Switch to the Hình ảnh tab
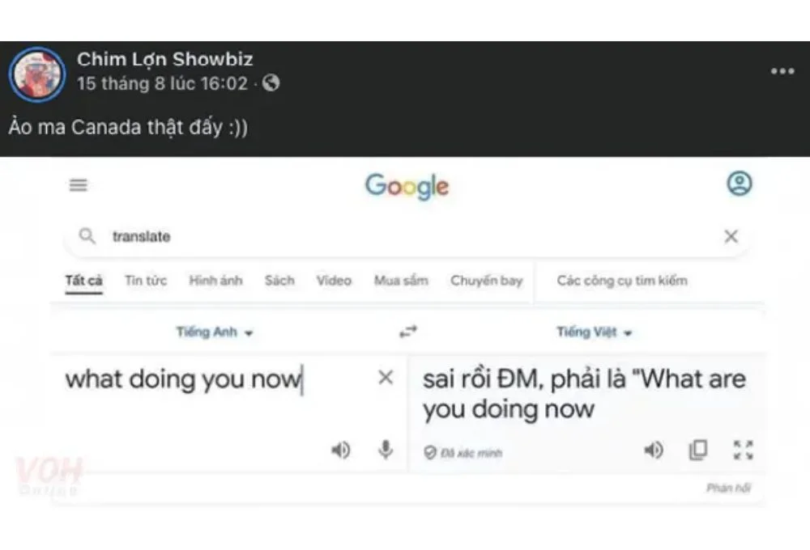The image size is (810, 550). (x=215, y=281)
